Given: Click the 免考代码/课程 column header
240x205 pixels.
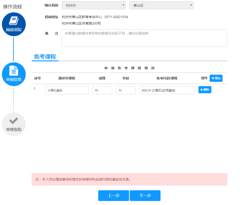Looking at the screenshot, I should click(167, 78).
